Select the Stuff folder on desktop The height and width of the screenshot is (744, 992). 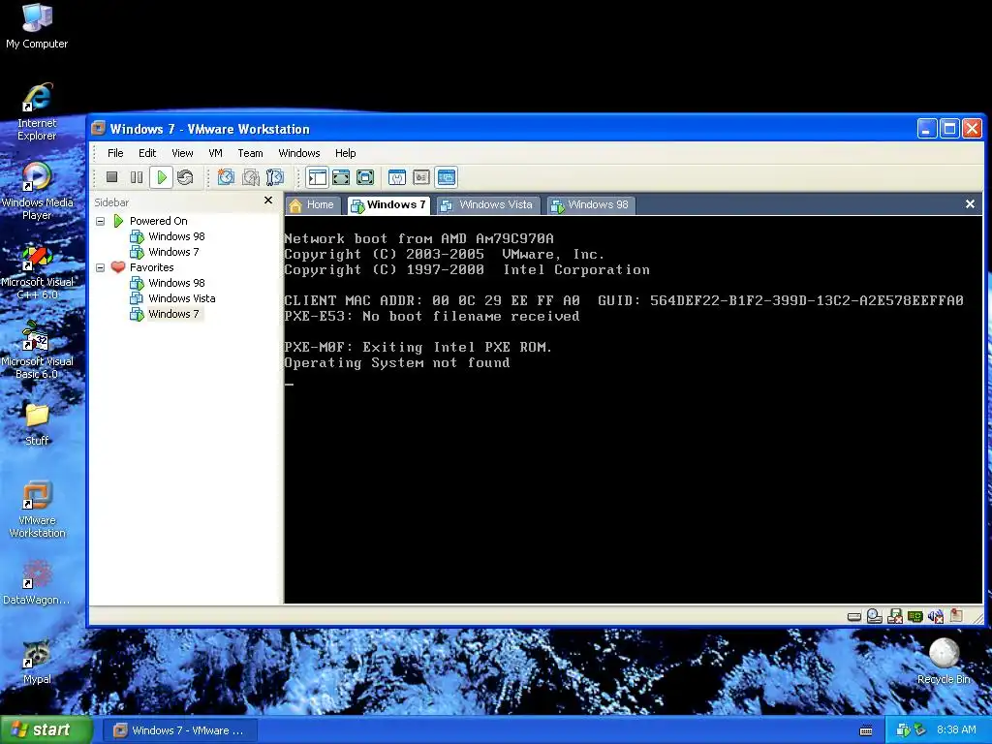37,424
